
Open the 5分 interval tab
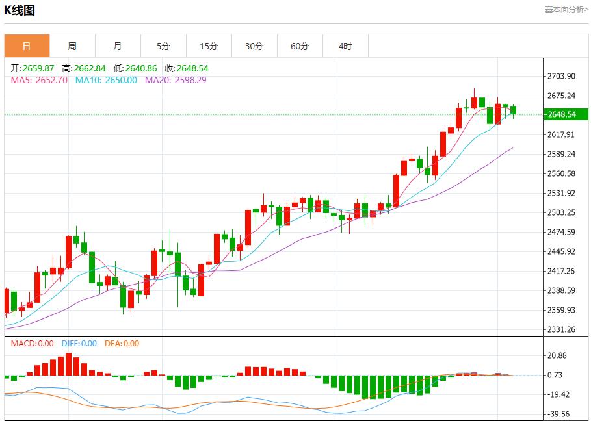coord(163,46)
